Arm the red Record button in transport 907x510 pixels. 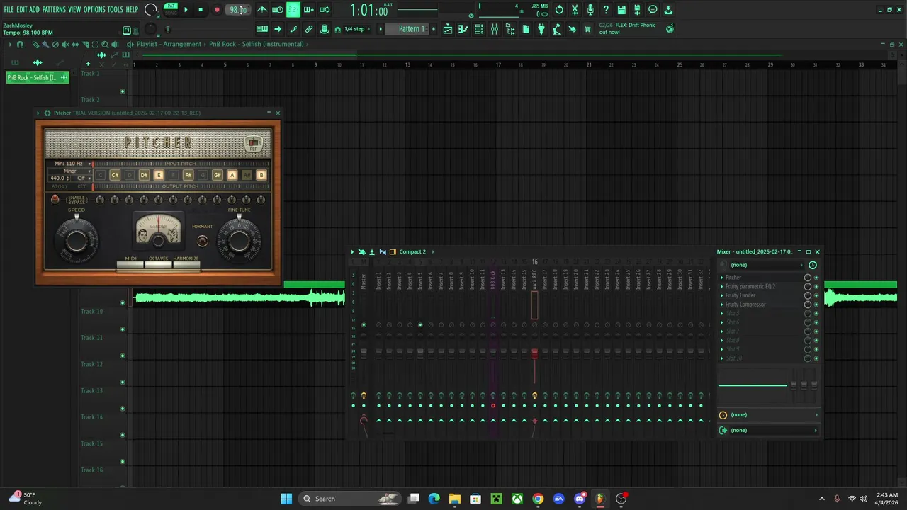click(x=217, y=10)
